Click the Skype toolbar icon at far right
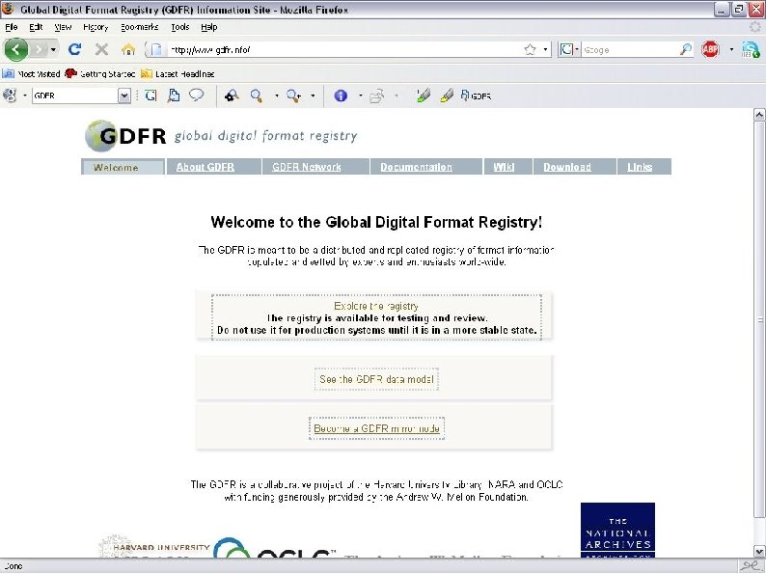 751,49
